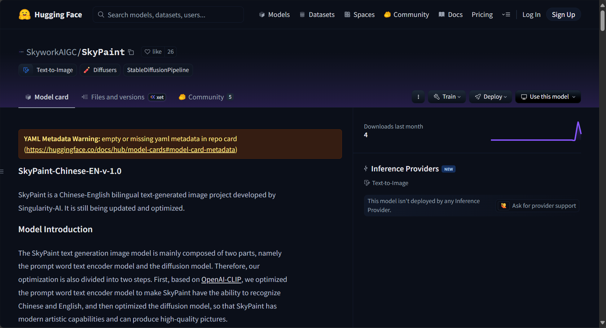Screen dimensions: 606x328
Task: Go to the Pricing page
Action: pos(482,14)
